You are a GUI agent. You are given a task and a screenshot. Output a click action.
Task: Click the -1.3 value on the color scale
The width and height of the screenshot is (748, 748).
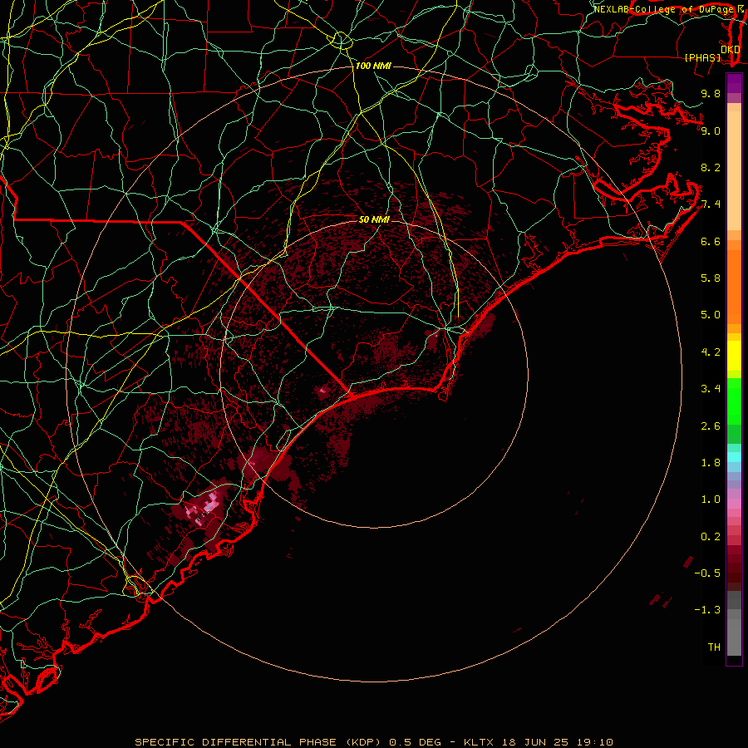pos(707,610)
